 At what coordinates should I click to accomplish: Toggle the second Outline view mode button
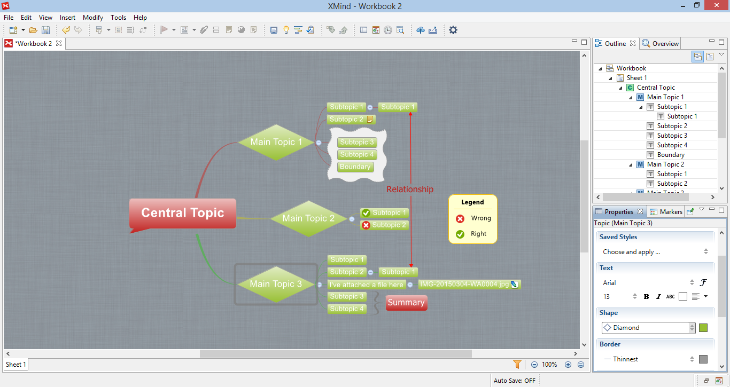click(710, 57)
